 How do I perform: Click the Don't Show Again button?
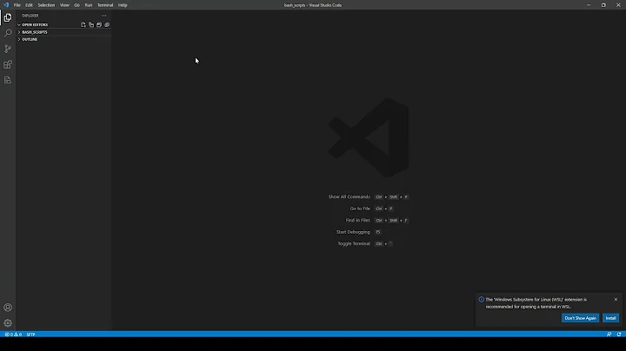tap(580, 318)
